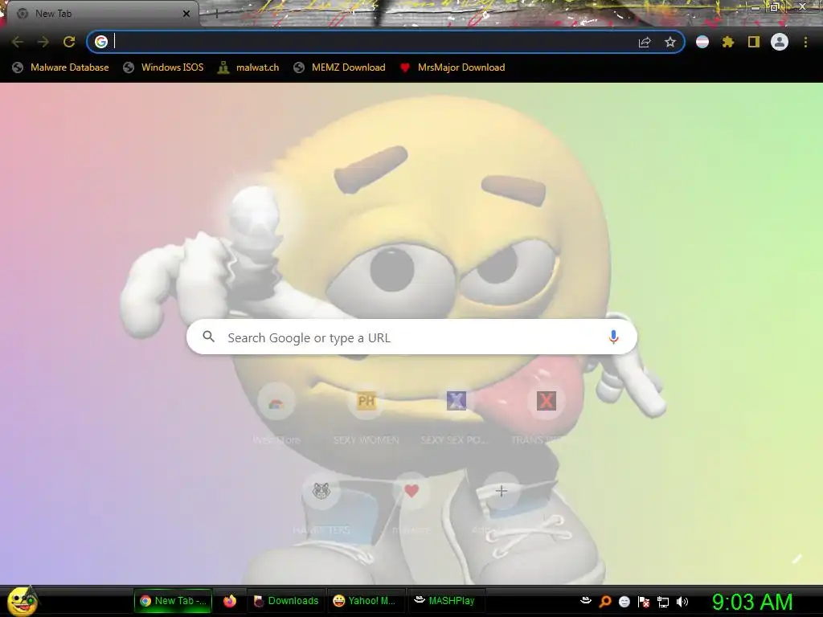Open network tray icon
Image resolution: width=823 pixels, height=617 pixels.
pos(663,602)
